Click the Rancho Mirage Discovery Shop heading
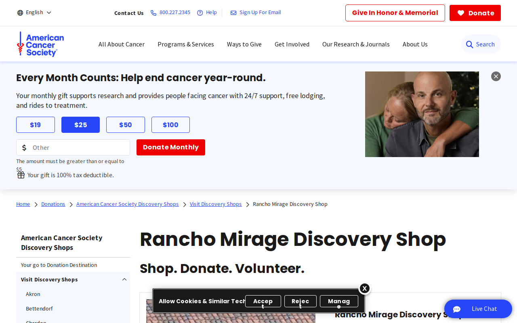The width and height of the screenshot is (517, 323). [293, 239]
